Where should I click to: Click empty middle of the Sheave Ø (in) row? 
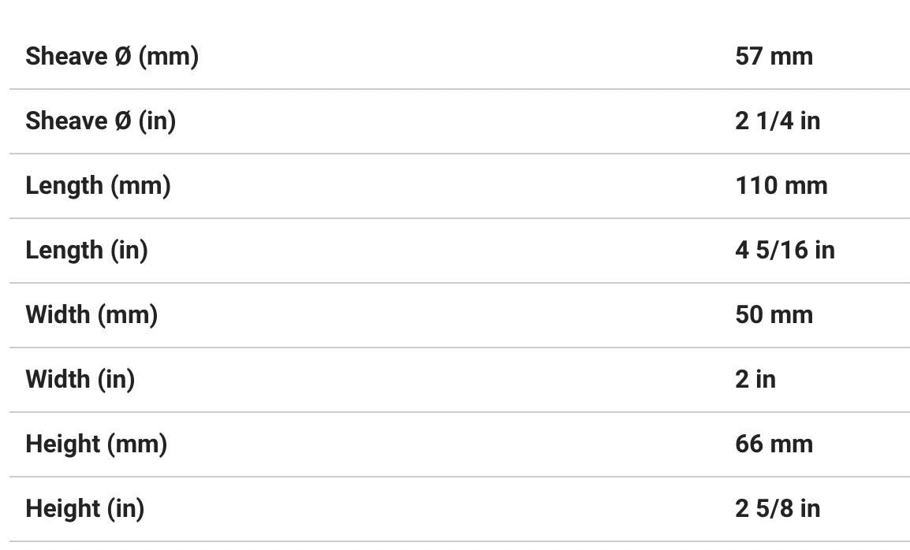pos(449,121)
